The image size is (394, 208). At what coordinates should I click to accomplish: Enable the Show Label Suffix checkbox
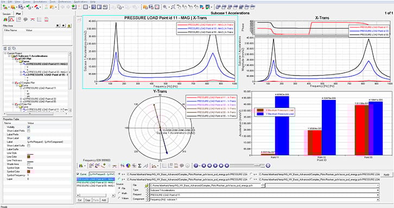point(28,146)
